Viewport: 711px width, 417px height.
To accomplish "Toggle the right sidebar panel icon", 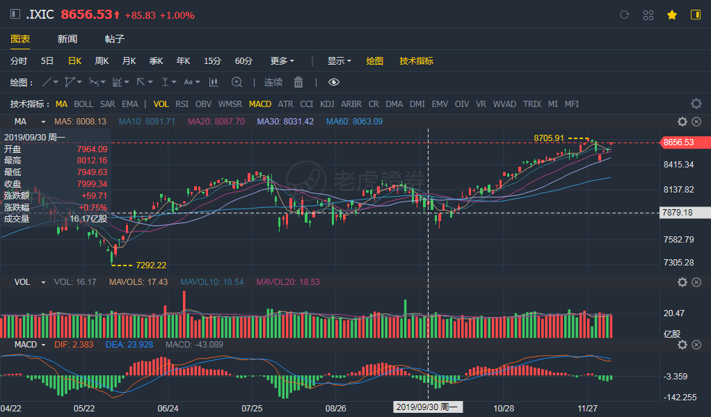I will pyautogui.click(x=695, y=15).
